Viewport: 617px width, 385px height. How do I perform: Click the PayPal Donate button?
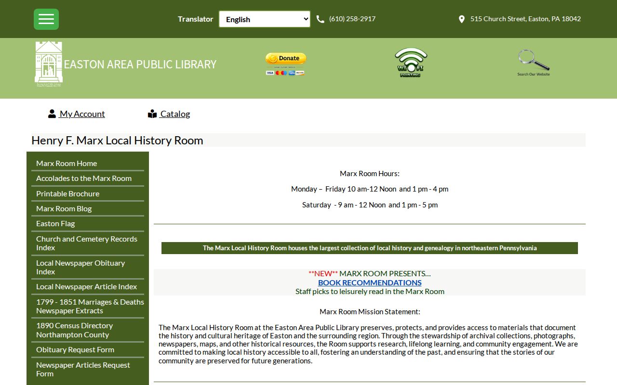(285, 64)
